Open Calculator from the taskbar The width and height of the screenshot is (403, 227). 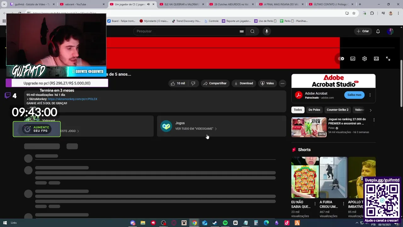pyautogui.click(x=256, y=223)
